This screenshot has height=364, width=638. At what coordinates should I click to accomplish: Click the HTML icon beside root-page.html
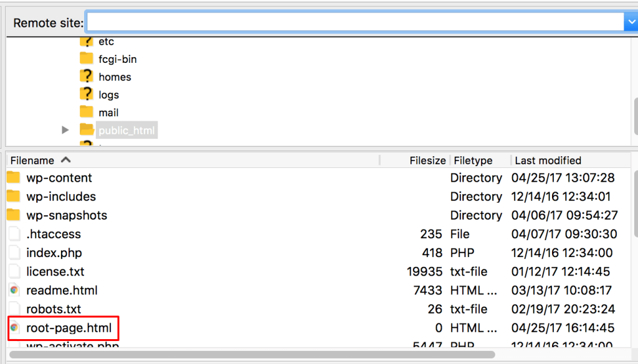click(x=14, y=328)
